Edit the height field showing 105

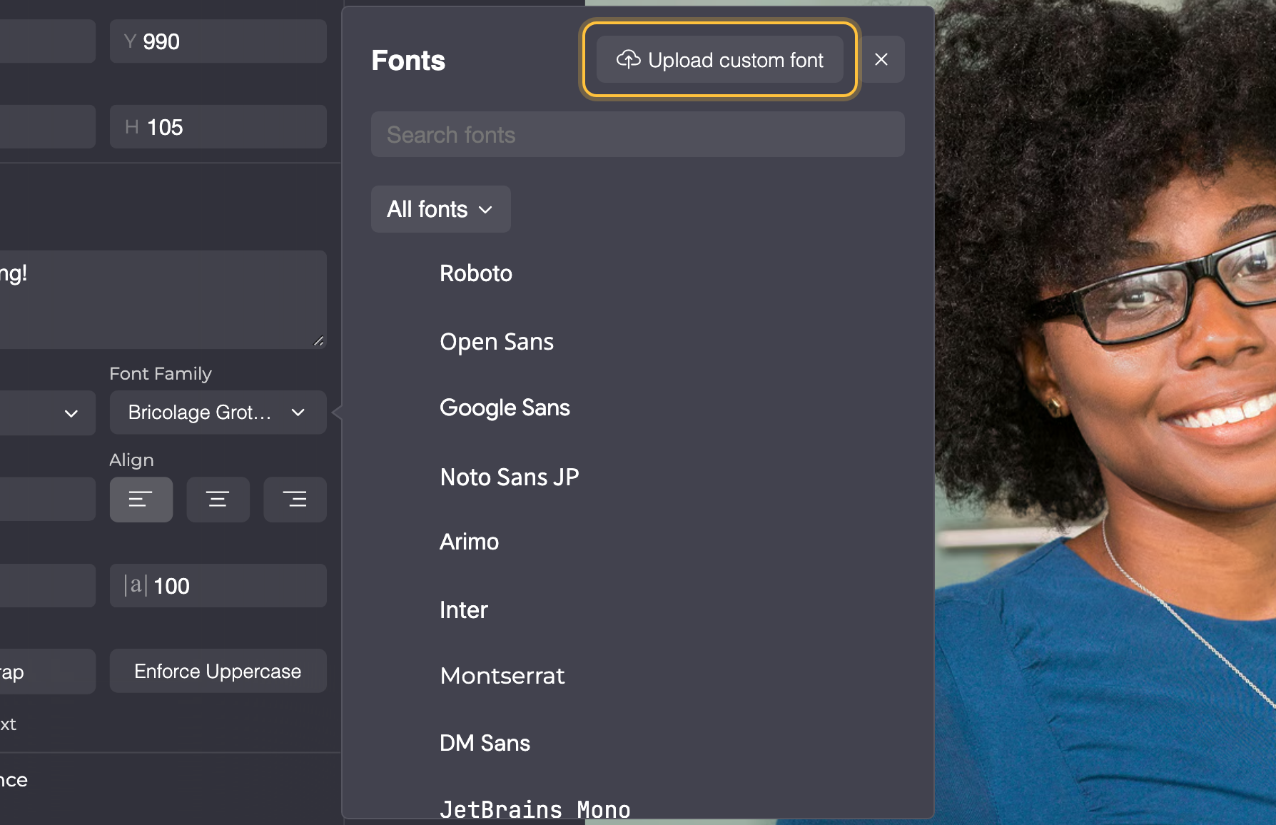click(x=218, y=127)
